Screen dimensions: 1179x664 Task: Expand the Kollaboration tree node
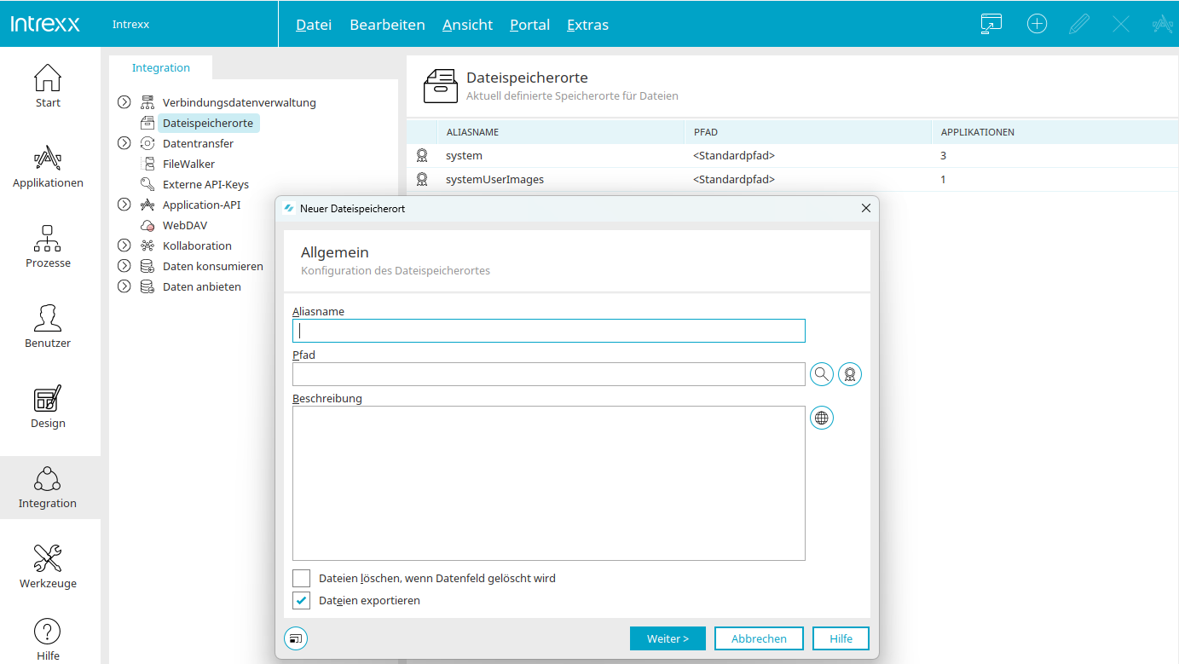(124, 245)
